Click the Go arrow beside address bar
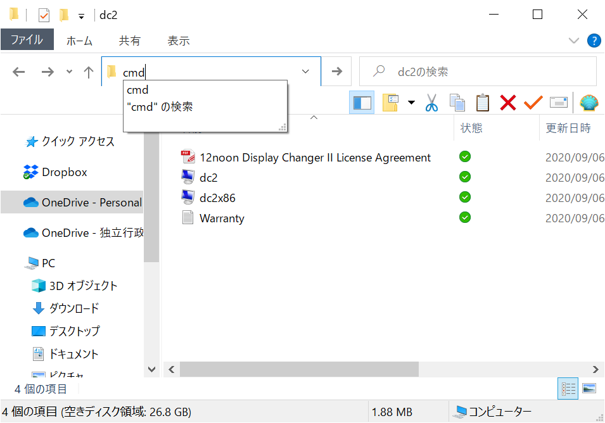Image resolution: width=605 pixels, height=423 pixels. point(337,72)
